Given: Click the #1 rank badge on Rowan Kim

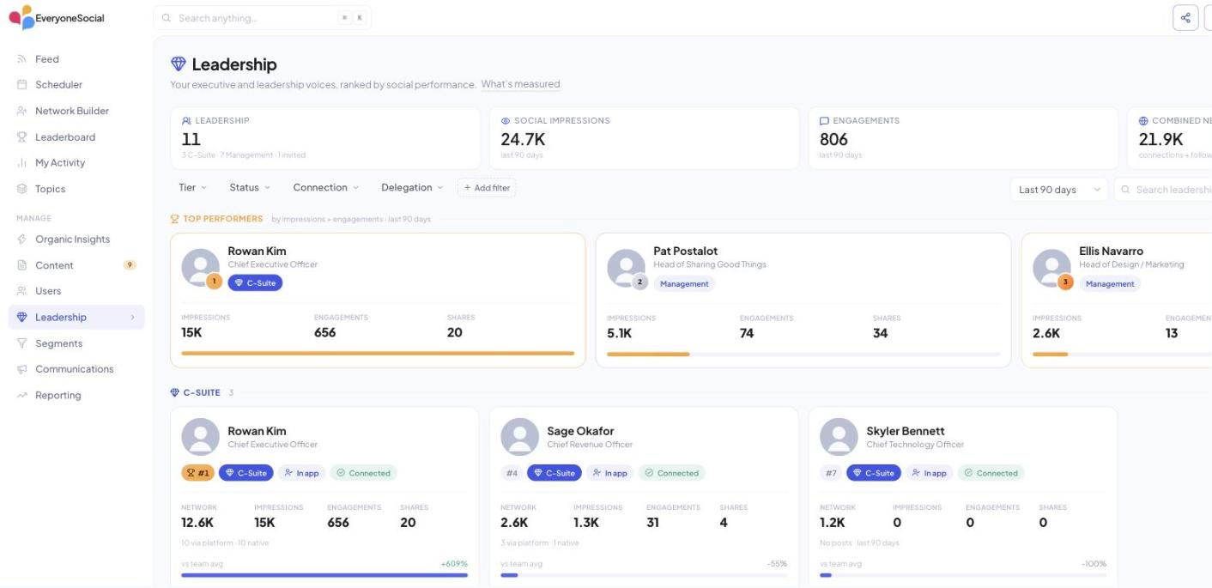Looking at the screenshot, I should point(197,473).
